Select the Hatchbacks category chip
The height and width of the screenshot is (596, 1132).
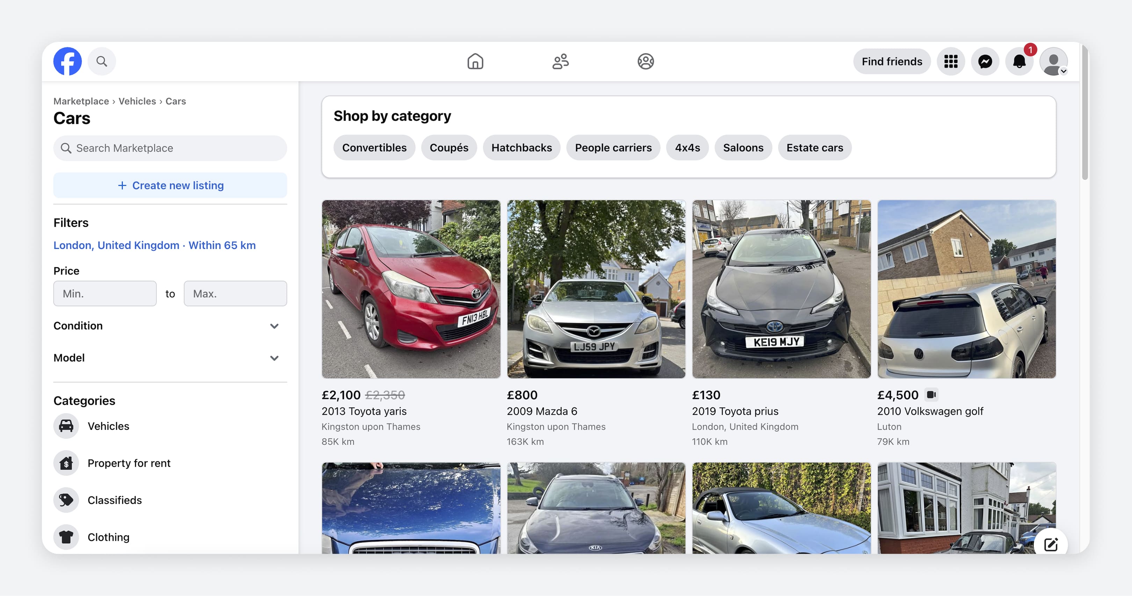click(521, 148)
